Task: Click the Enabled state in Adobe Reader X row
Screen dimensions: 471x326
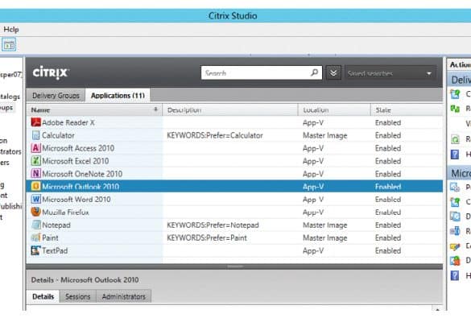Action: [388, 122]
